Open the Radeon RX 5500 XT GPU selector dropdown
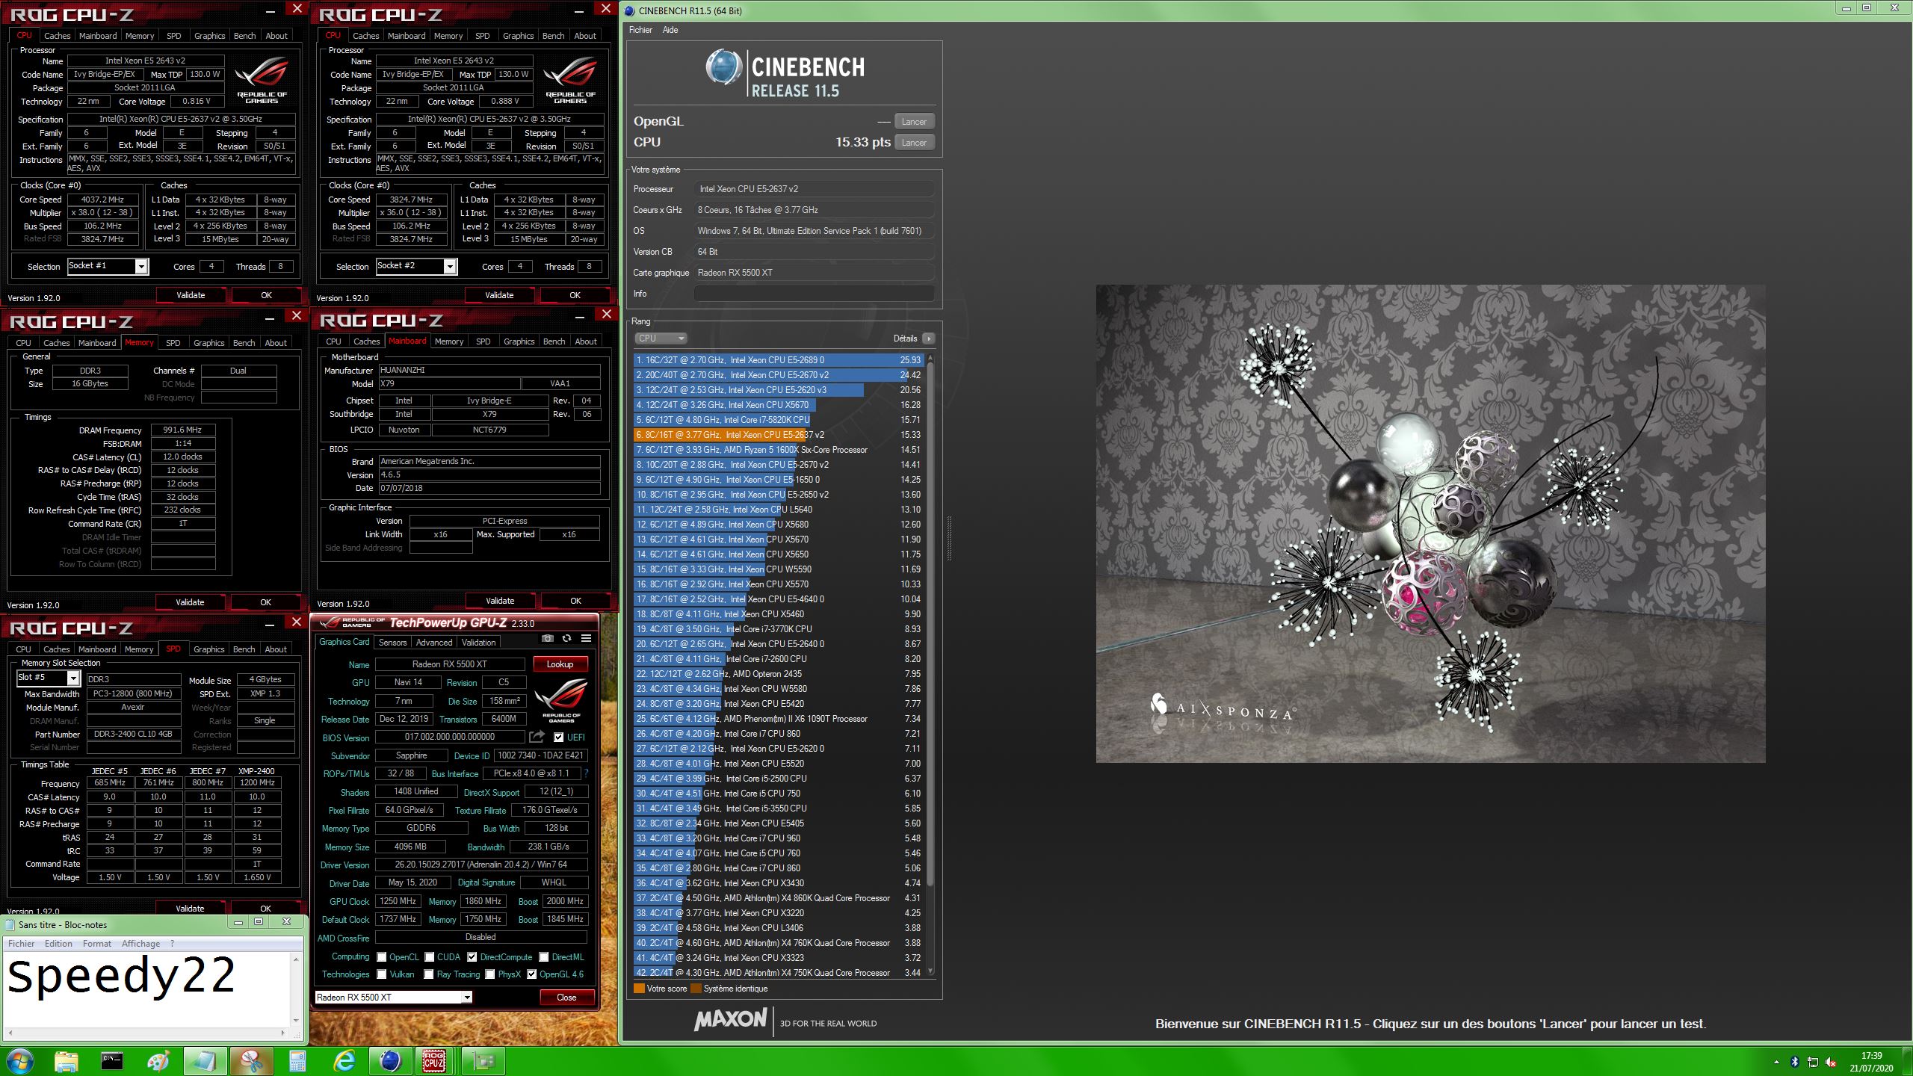This screenshot has width=1913, height=1076. (x=393, y=998)
